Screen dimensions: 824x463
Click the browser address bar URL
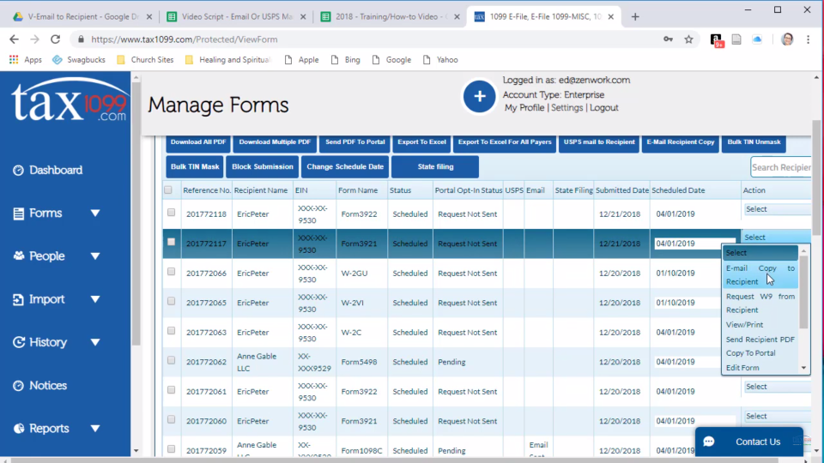(x=184, y=39)
